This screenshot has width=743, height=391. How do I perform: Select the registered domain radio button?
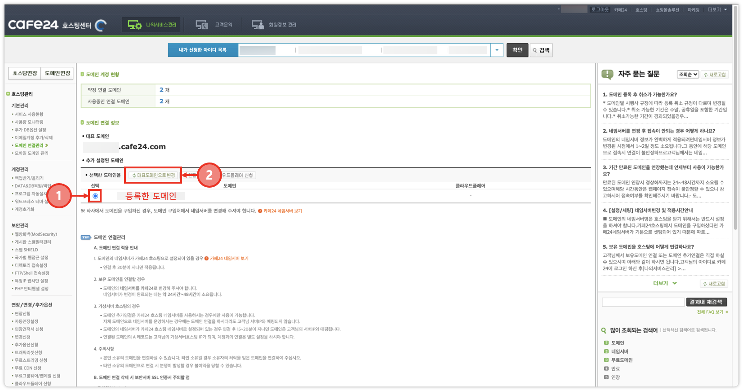95,196
